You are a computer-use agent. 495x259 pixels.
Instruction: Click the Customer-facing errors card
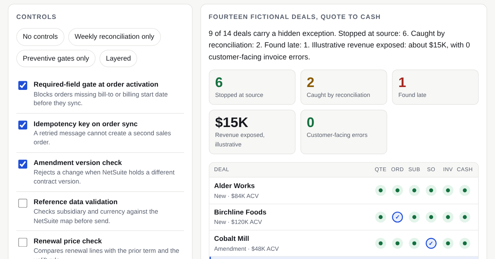pos(344,132)
